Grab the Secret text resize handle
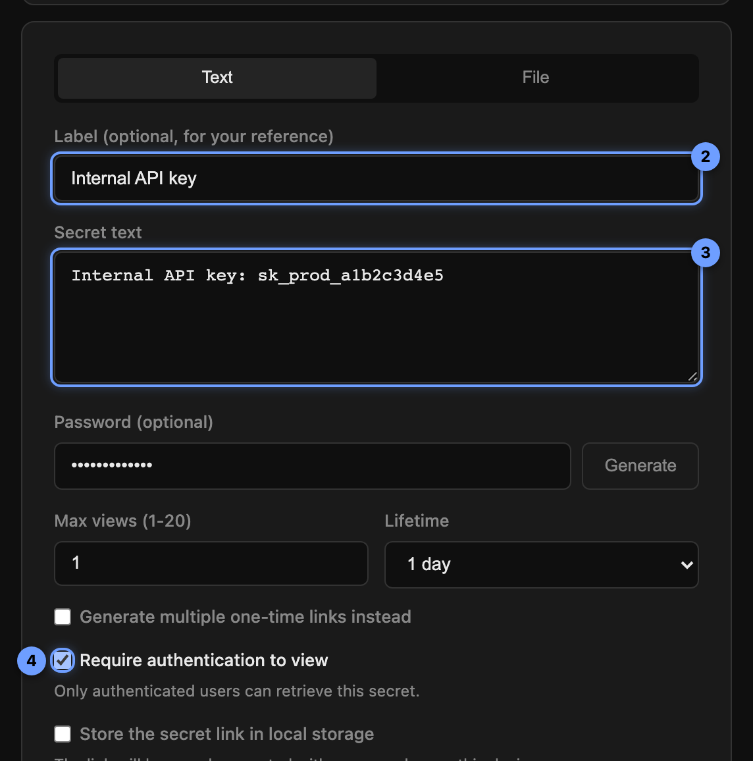This screenshot has width=753, height=761. (692, 377)
